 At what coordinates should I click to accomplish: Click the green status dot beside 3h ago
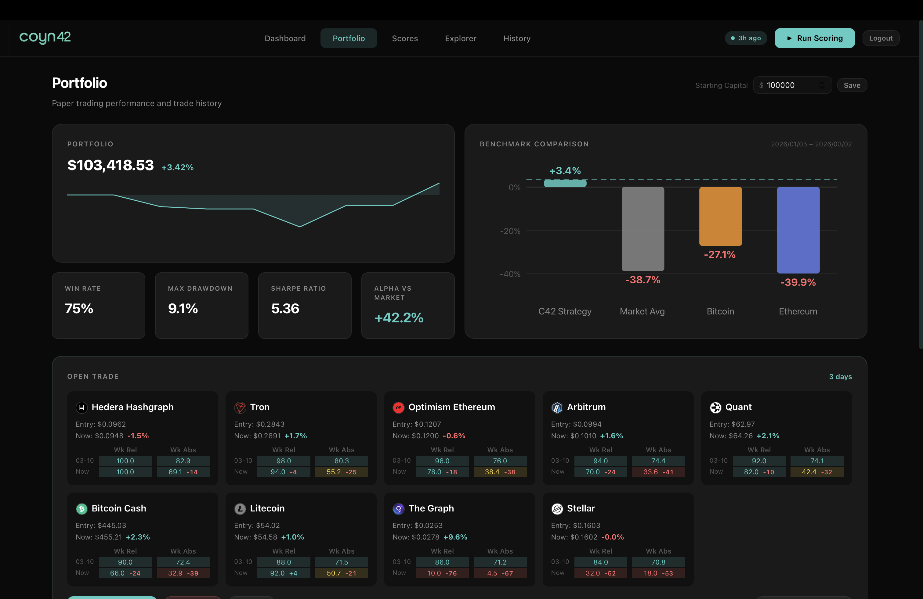pyautogui.click(x=732, y=38)
